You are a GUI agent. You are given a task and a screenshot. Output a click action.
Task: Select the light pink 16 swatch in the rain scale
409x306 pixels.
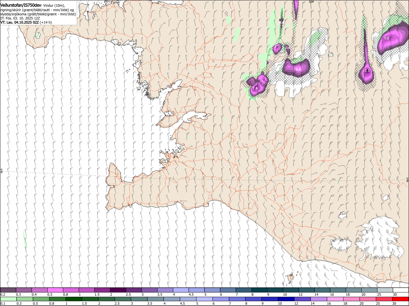pyautogui.click(x=335, y=299)
